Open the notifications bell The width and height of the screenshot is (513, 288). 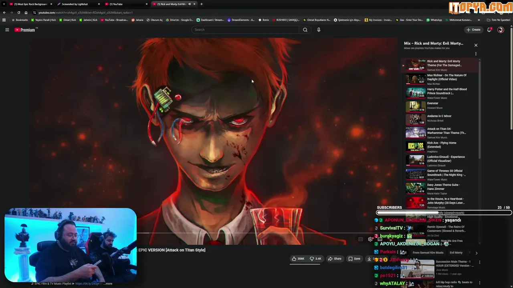click(x=490, y=30)
